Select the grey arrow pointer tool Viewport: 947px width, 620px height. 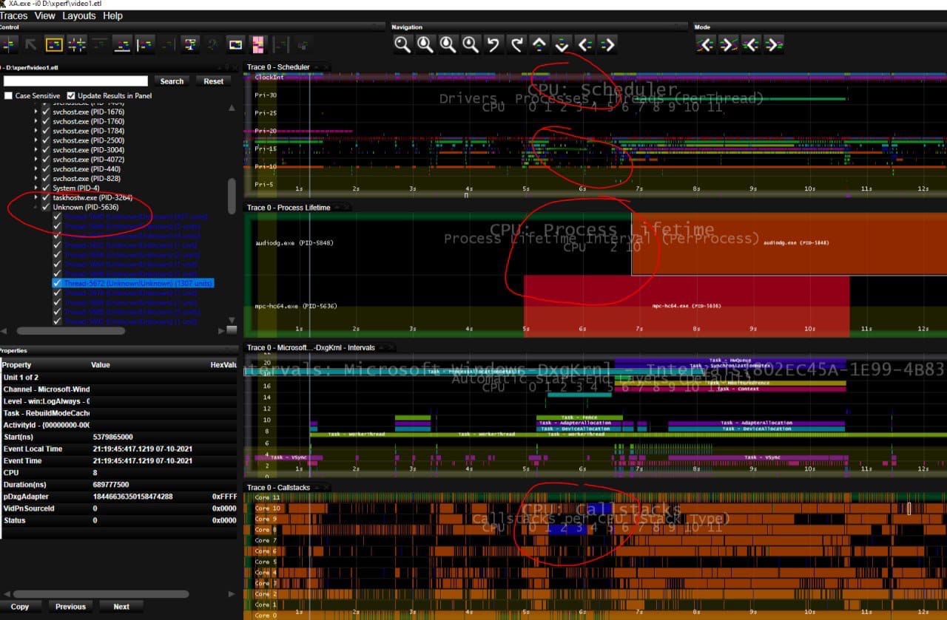(x=31, y=44)
